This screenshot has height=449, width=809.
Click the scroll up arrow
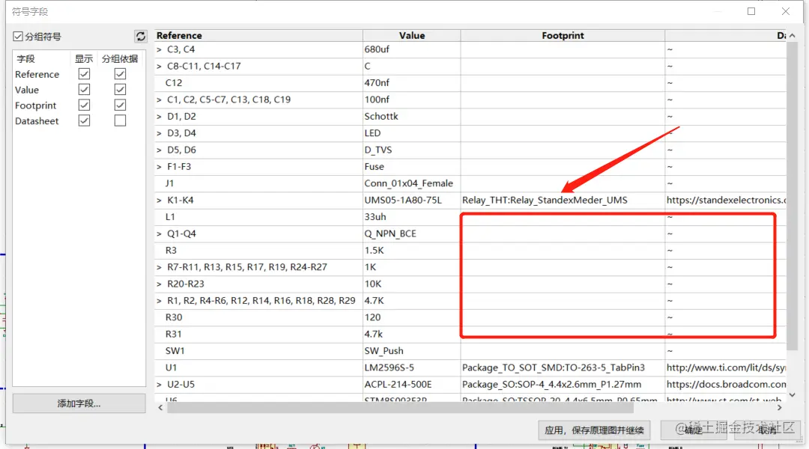(792, 36)
